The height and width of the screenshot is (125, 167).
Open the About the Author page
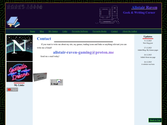click(x=130, y=31)
